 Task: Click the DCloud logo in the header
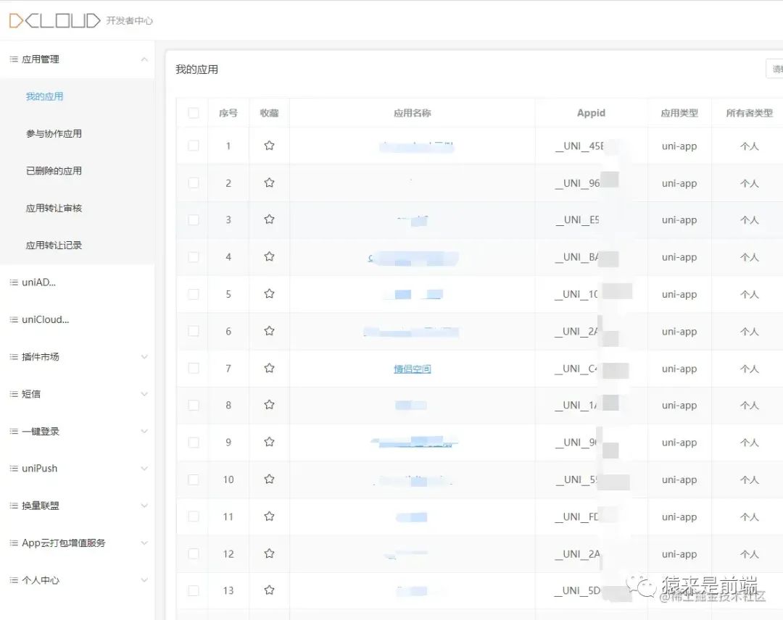point(55,20)
